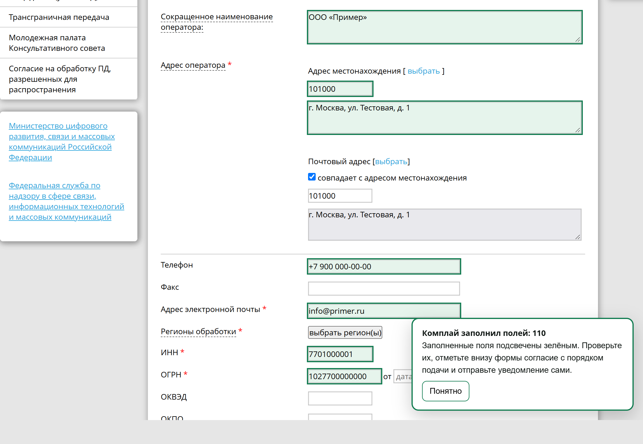
Task: Click the Регионы обработки label hint
Action: [198, 332]
